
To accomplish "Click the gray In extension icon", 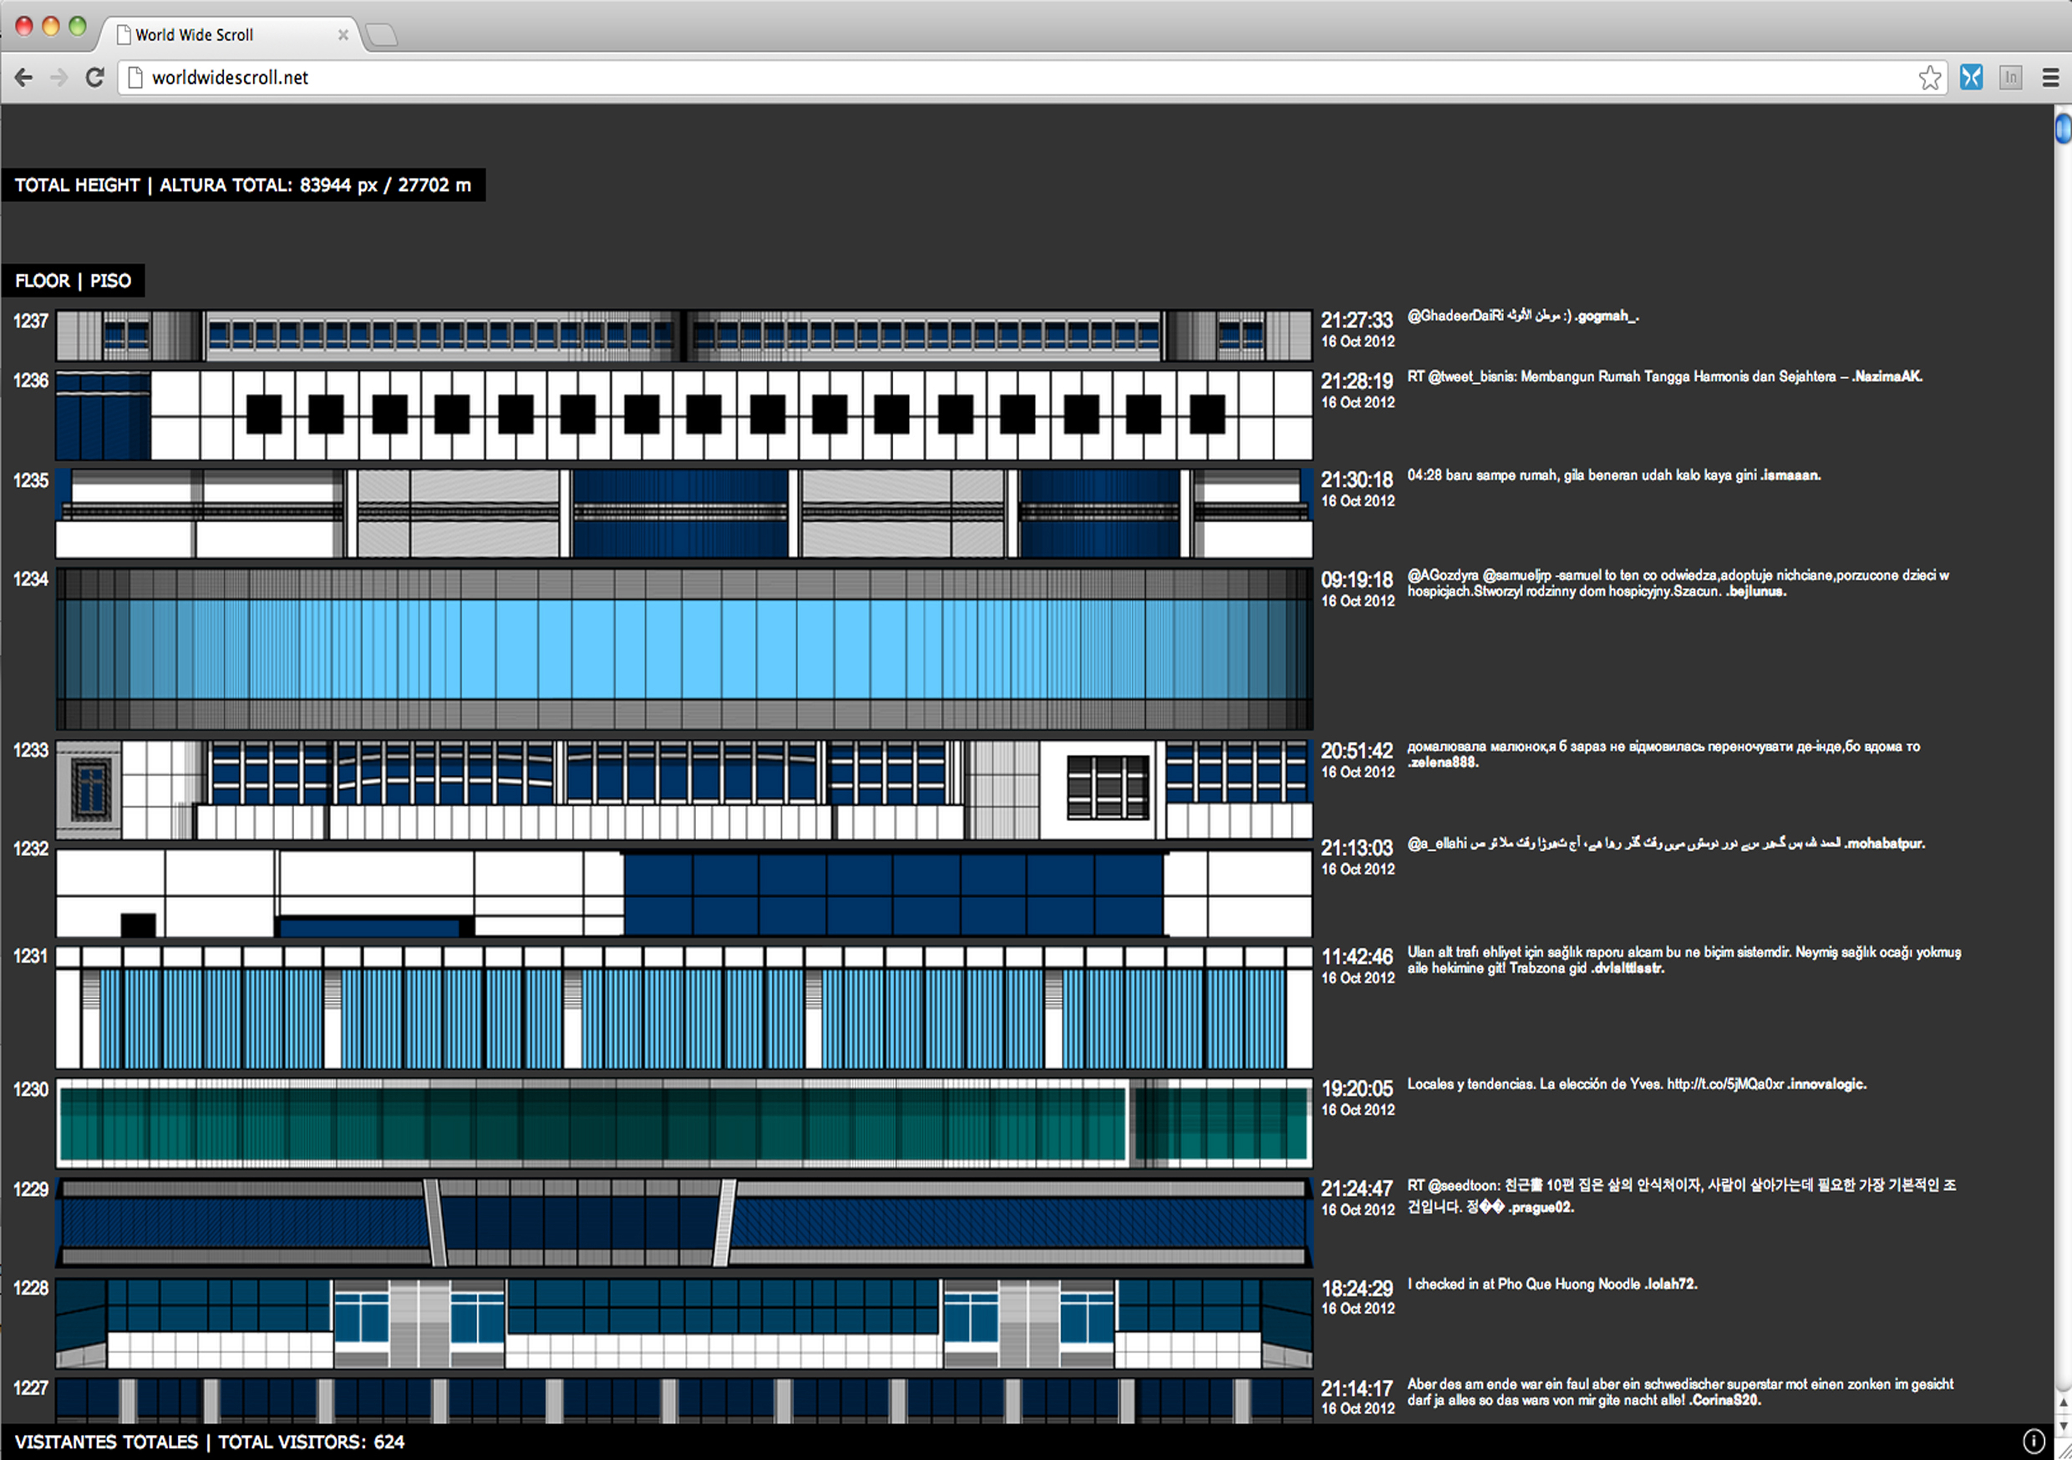I will click(2010, 78).
